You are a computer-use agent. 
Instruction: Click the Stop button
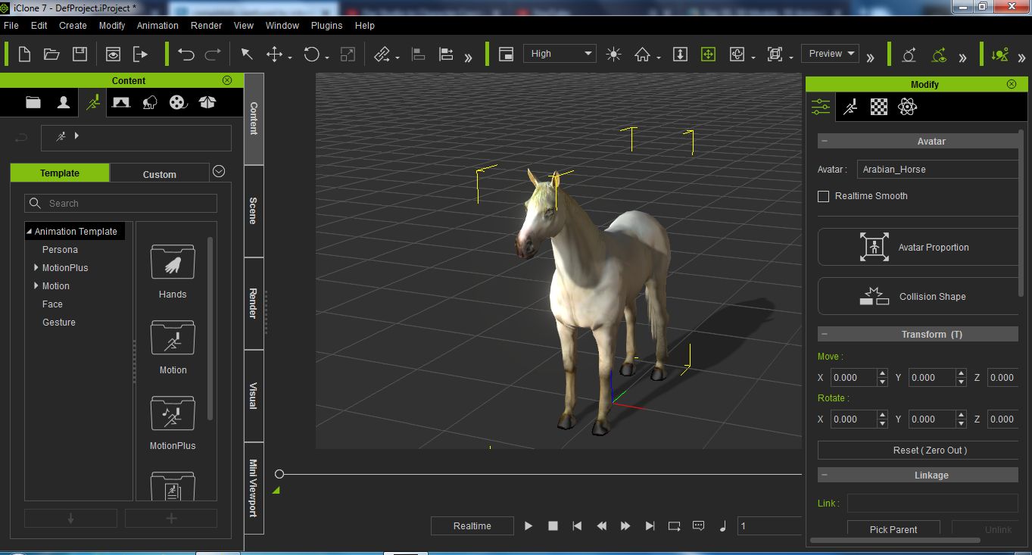tap(553, 525)
